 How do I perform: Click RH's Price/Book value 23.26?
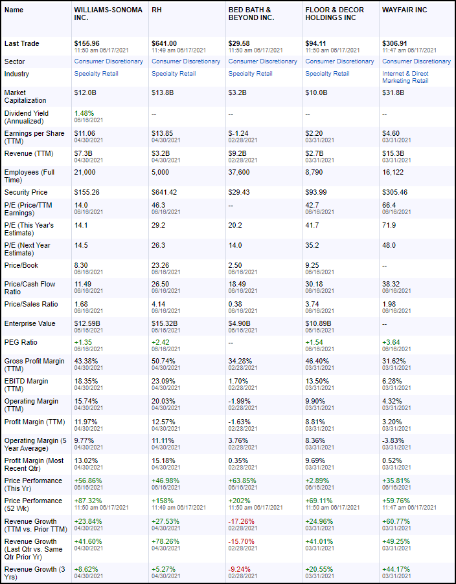tap(161, 266)
